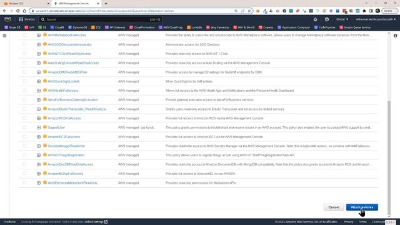Open the EC2 bookmark
Viewport: 400px width, 225px height.
click(96, 27)
